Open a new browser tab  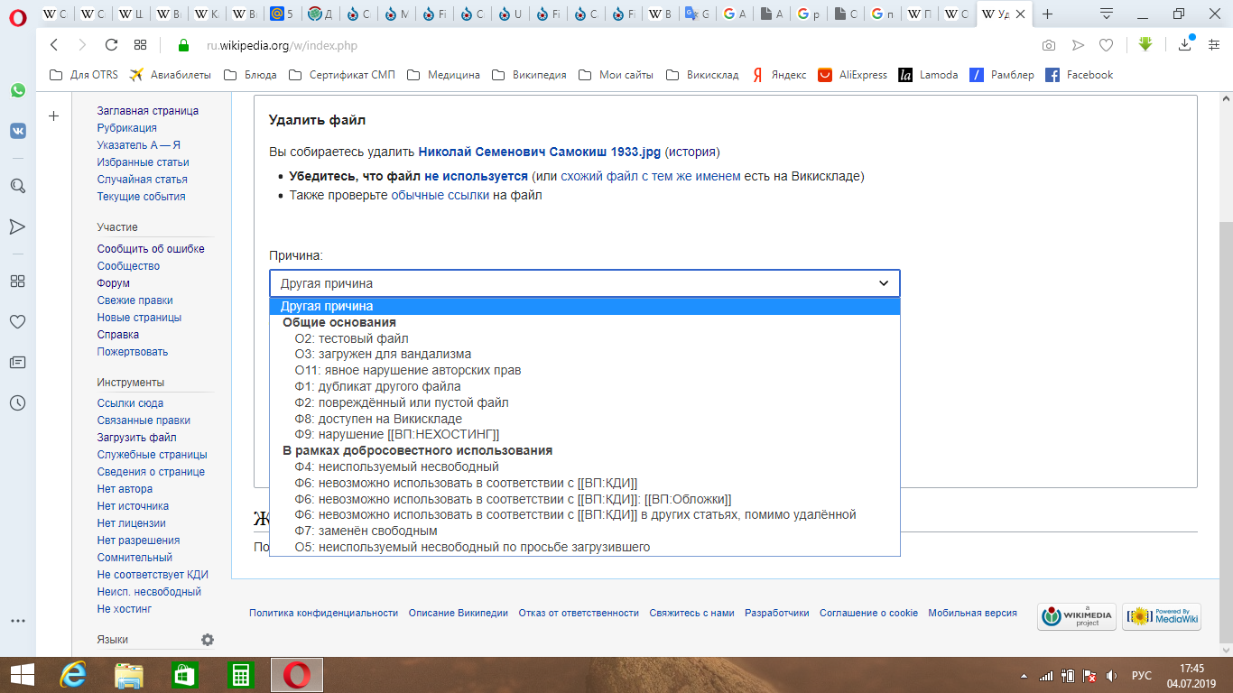pyautogui.click(x=1047, y=14)
